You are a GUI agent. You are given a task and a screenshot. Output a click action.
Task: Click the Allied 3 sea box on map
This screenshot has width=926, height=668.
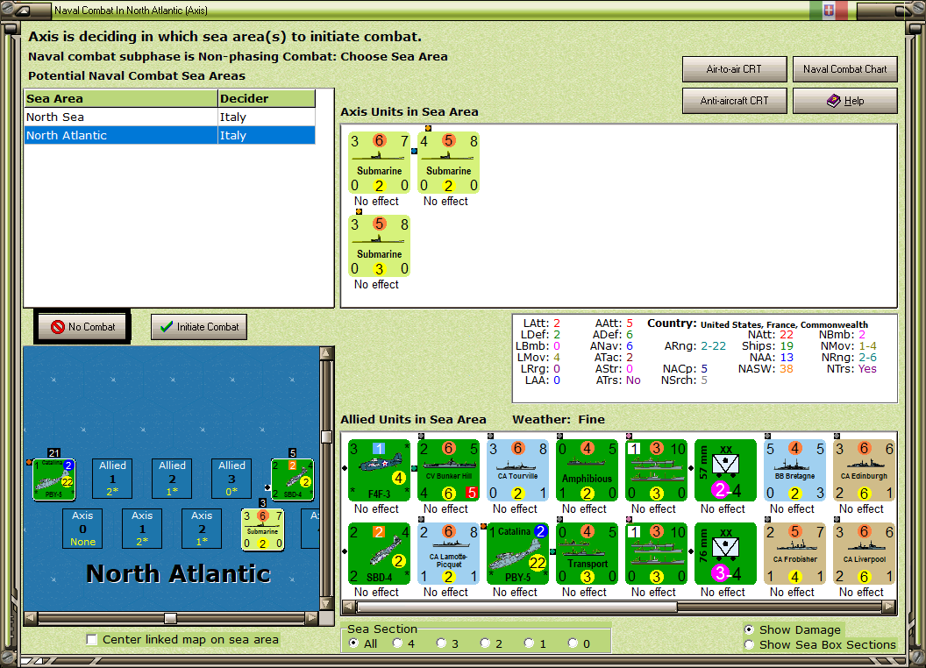(231, 479)
